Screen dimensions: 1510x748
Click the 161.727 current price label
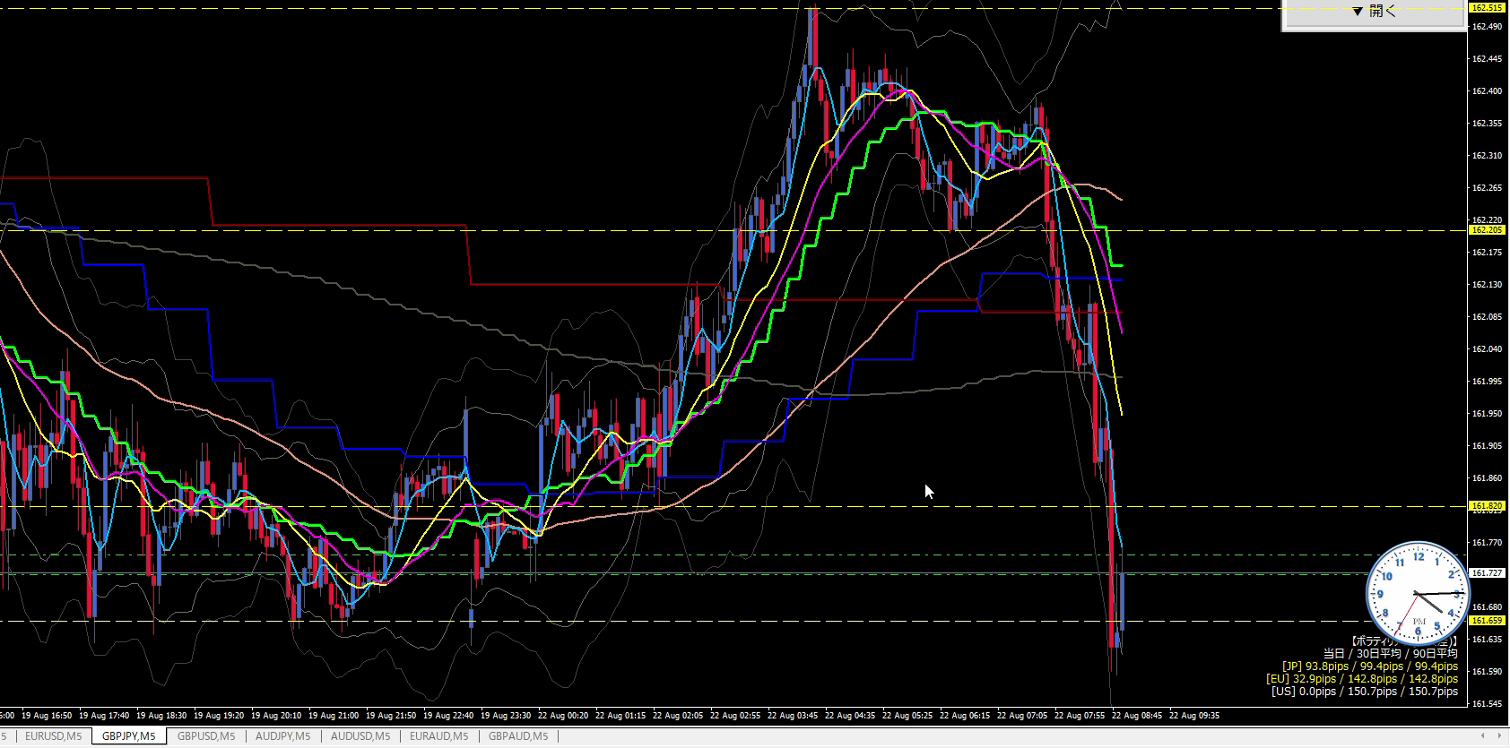click(1488, 572)
